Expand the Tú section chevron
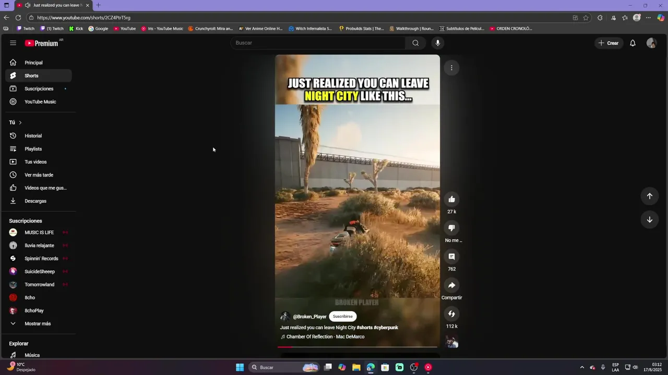Viewport: 668px width, 375px height. coord(20,122)
